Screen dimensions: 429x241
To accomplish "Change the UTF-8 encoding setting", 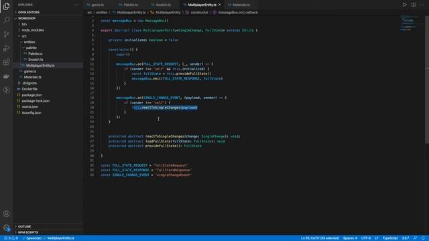I will [x=366, y=238].
